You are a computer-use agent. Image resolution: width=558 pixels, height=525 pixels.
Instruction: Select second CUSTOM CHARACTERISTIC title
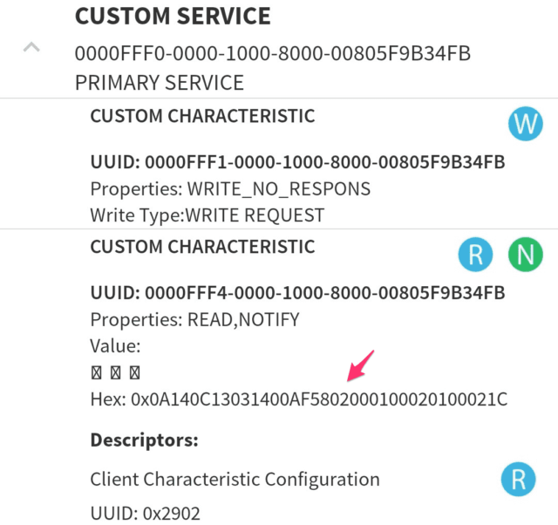tap(202, 247)
